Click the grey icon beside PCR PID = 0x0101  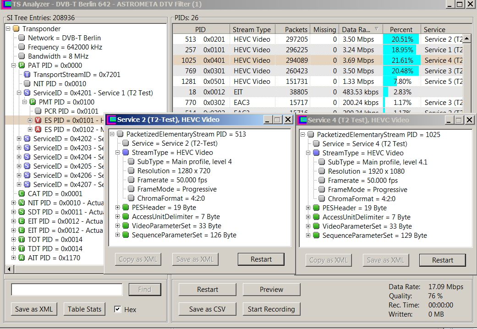[x=38, y=111]
